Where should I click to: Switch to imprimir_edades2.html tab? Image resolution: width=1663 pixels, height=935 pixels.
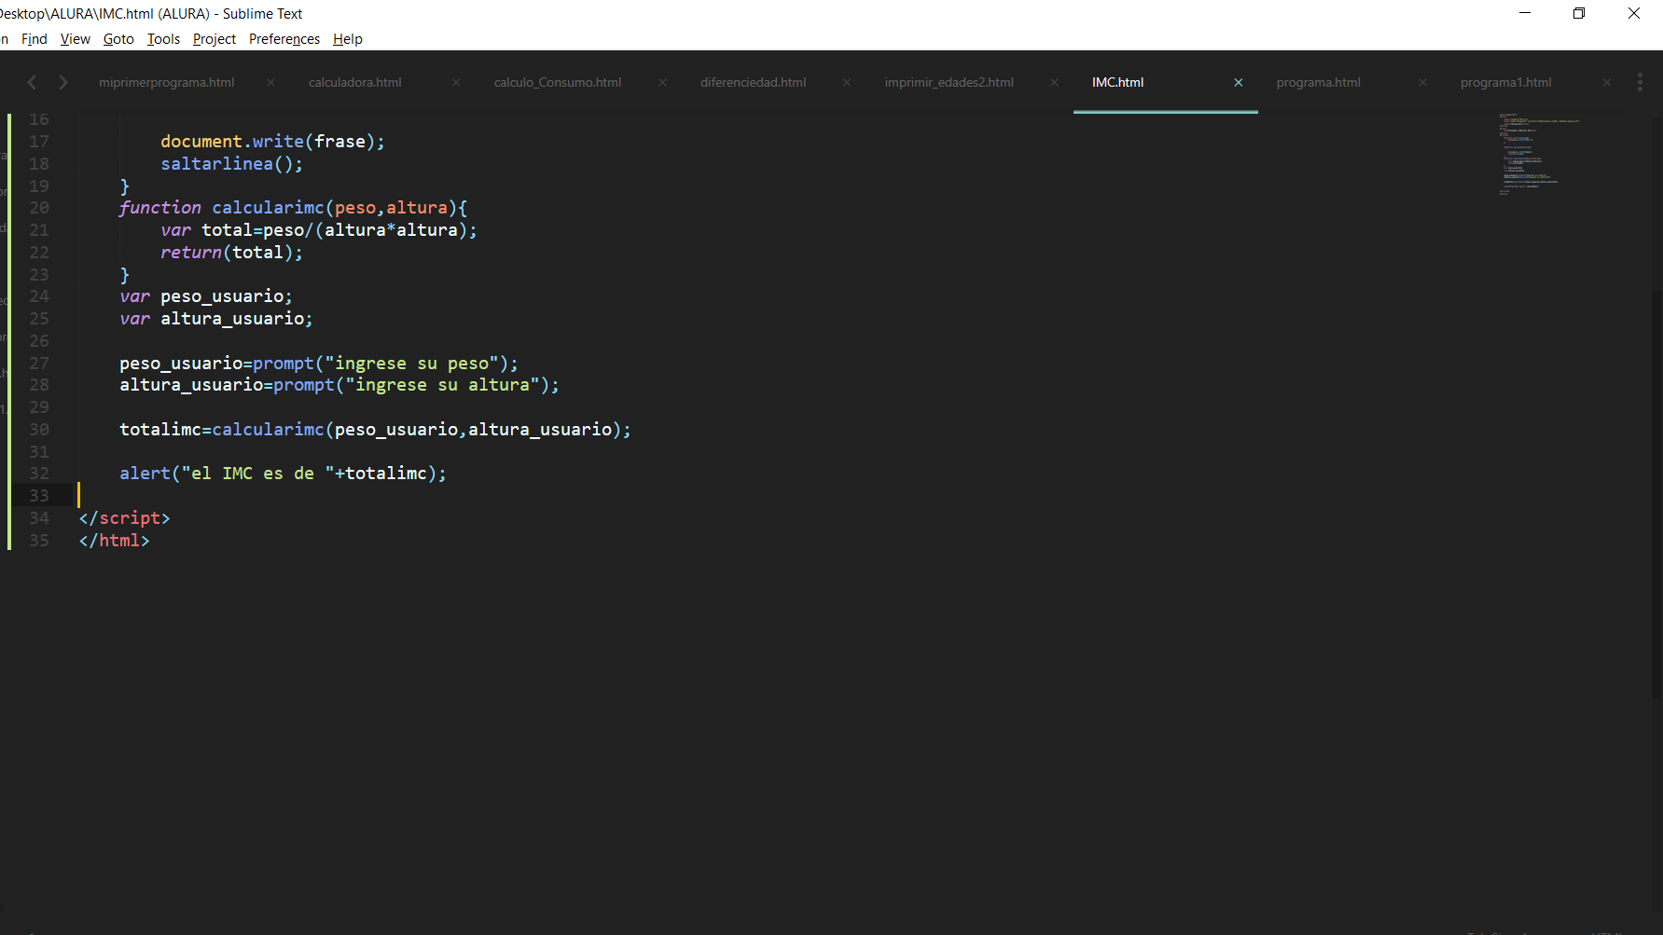tap(949, 82)
